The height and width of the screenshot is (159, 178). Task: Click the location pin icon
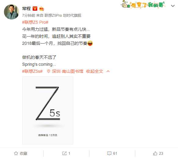click(49, 71)
